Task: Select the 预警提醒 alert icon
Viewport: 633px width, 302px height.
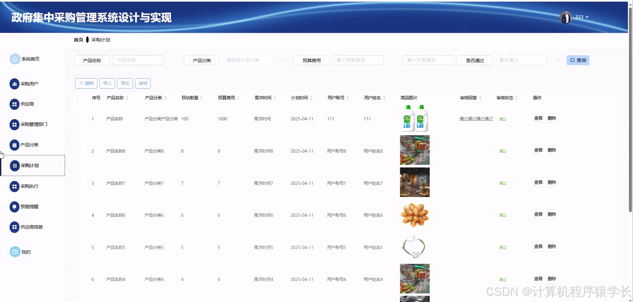Action: click(x=15, y=207)
